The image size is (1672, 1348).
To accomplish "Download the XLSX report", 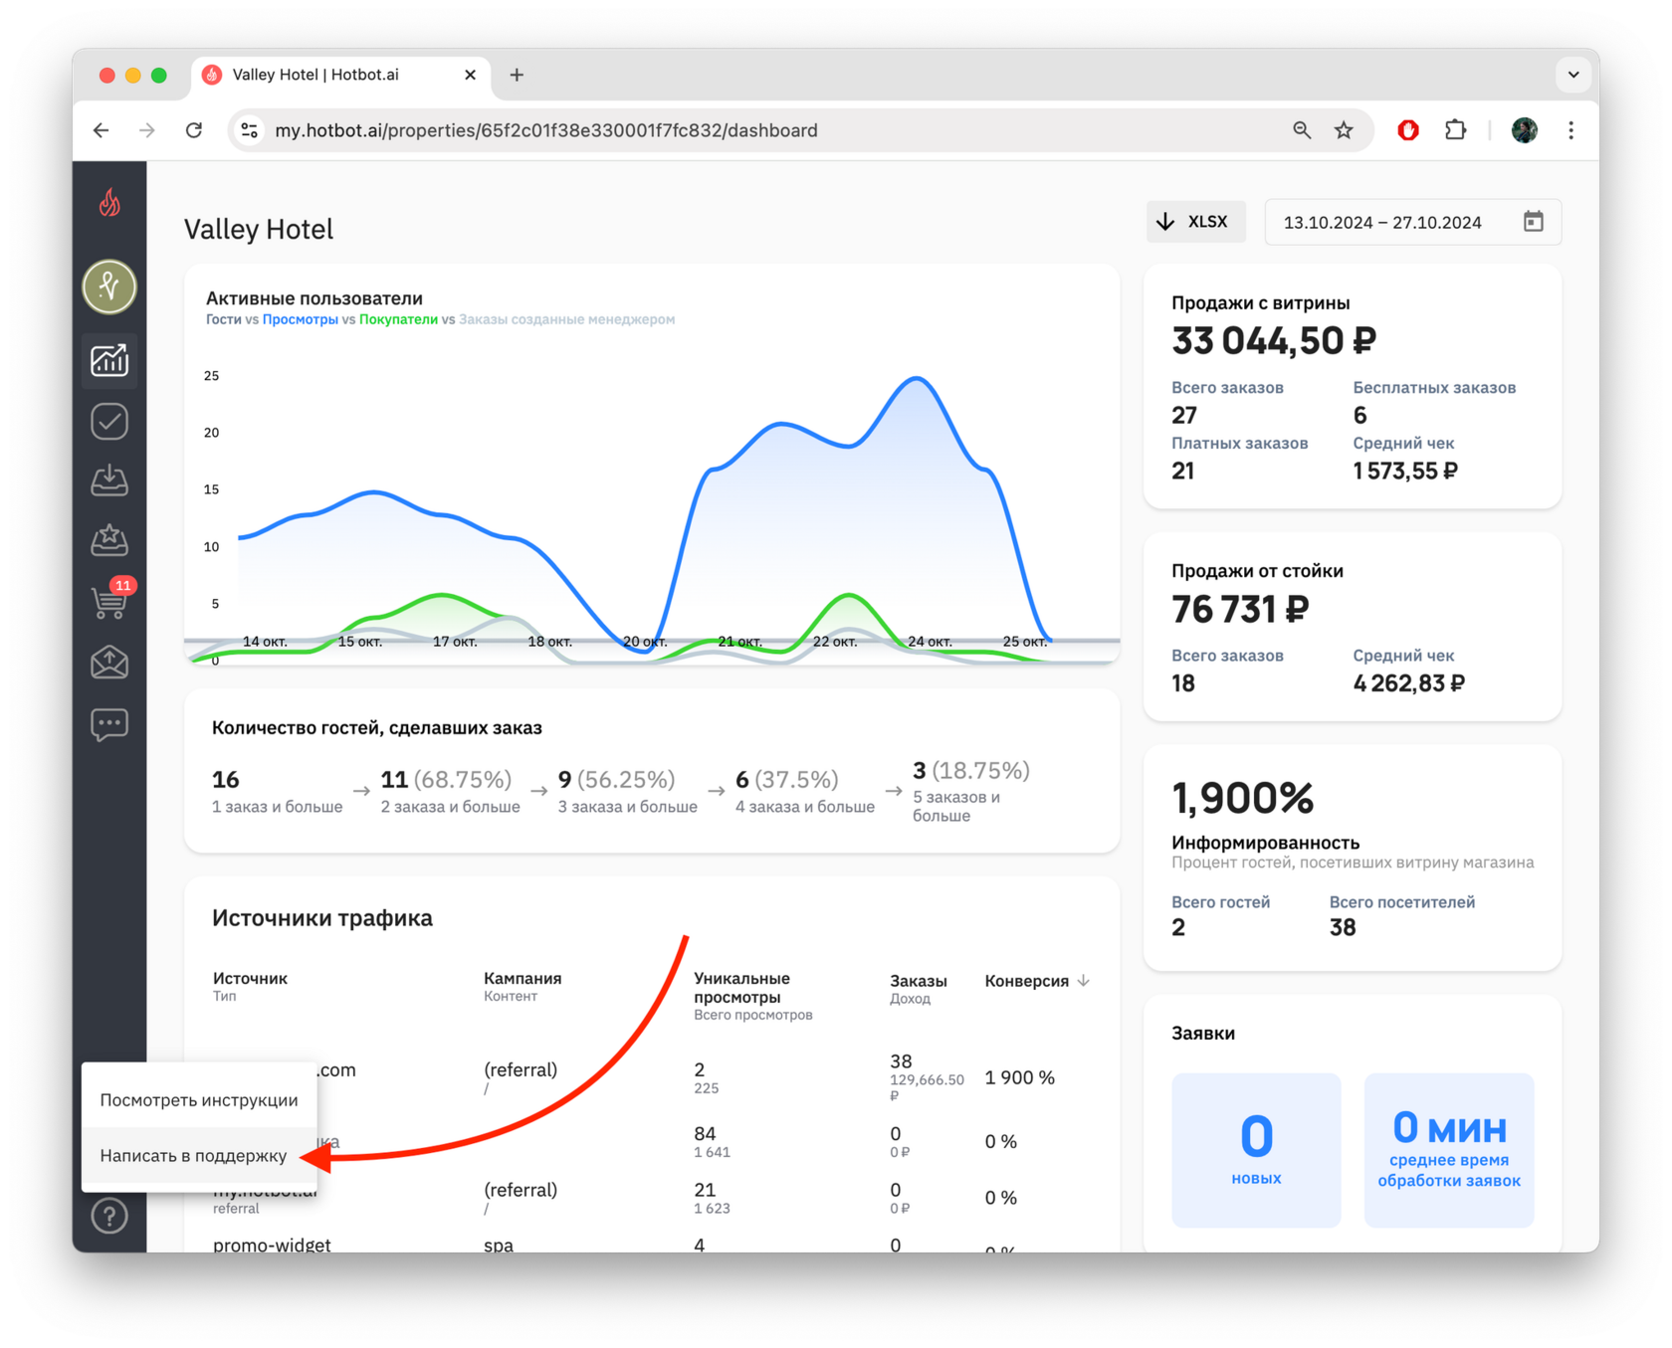I will [1195, 222].
